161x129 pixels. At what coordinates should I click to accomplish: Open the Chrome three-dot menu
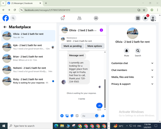click(x=157, y=10)
